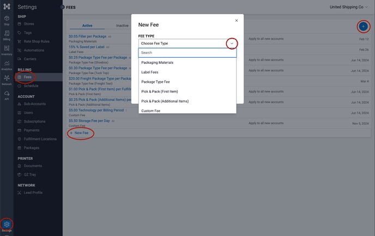Open the Ship section in left rail

click(x=7, y=20)
